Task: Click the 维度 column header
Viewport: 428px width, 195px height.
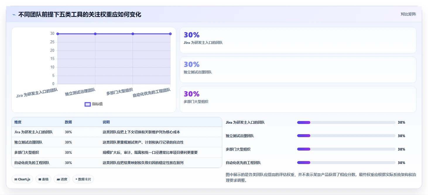Action: [18, 122]
